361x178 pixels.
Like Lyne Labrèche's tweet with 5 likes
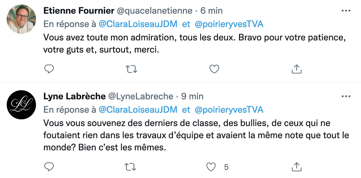coord(211,167)
